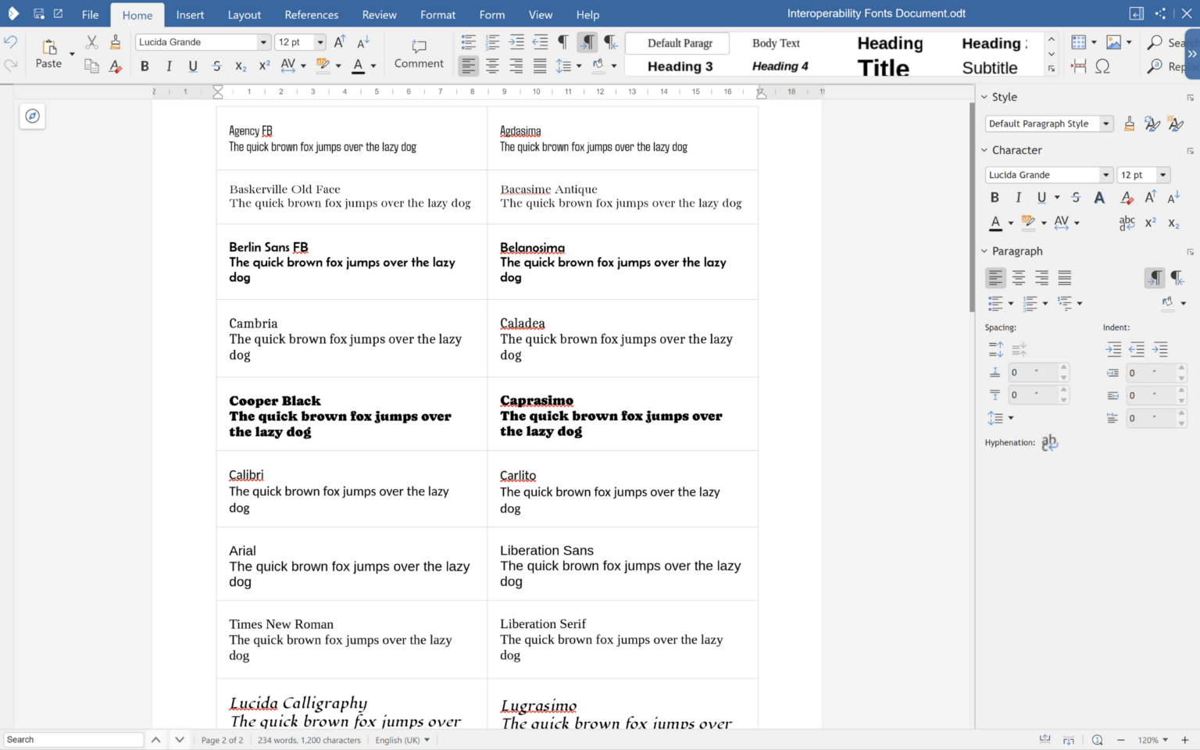Click toolbar Justified alignment icon
Screen dimensions: 1200x750
540,66
